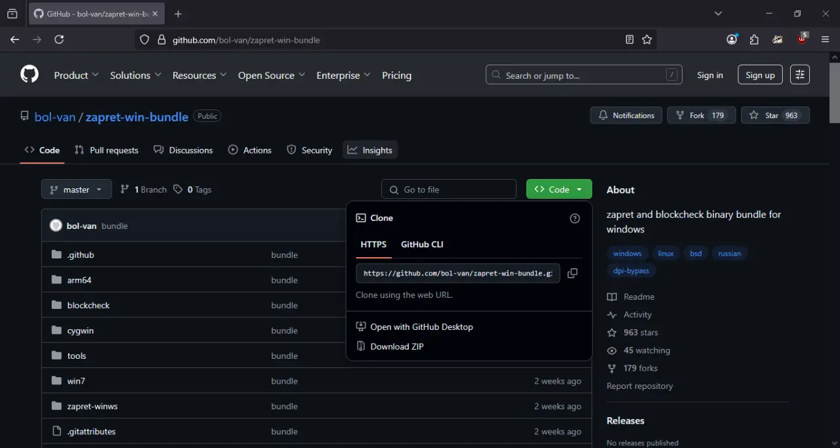Screen dimensions: 840x448
Task: Copy the clone URL to clipboard
Action: 572,274
